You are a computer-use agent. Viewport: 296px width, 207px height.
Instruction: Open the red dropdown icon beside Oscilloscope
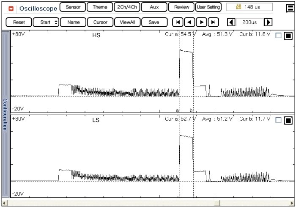tap(11, 8)
